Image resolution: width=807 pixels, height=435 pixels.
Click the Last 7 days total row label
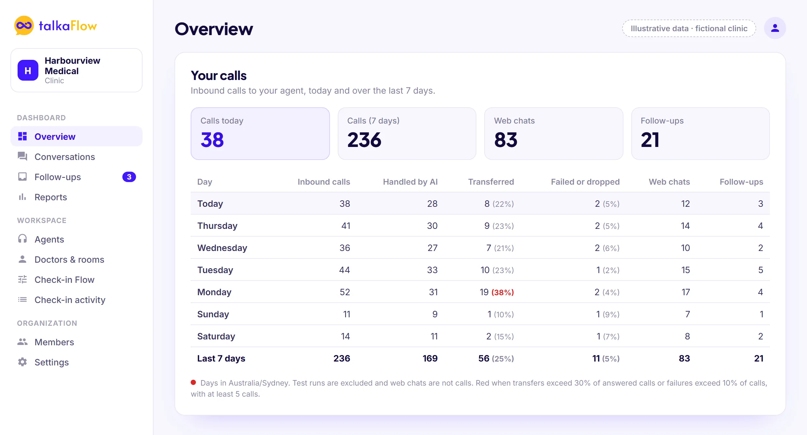(x=221, y=358)
